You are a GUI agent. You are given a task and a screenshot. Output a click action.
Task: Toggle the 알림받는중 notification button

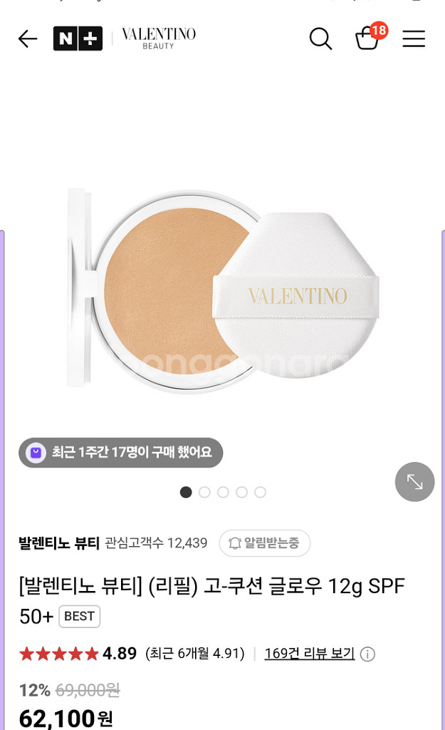pos(265,543)
